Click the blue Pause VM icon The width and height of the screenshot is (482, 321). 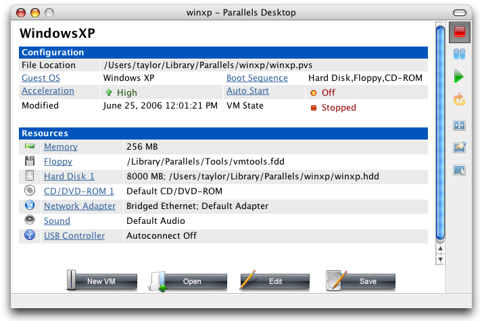(459, 54)
